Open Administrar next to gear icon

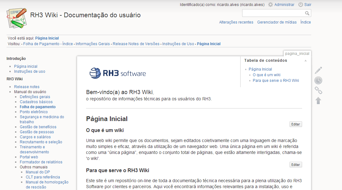click(x=284, y=5)
